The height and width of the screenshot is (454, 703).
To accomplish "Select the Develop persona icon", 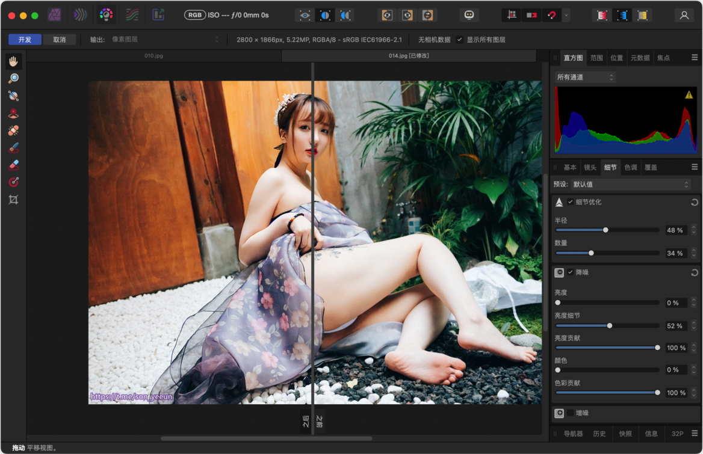I will tap(107, 15).
